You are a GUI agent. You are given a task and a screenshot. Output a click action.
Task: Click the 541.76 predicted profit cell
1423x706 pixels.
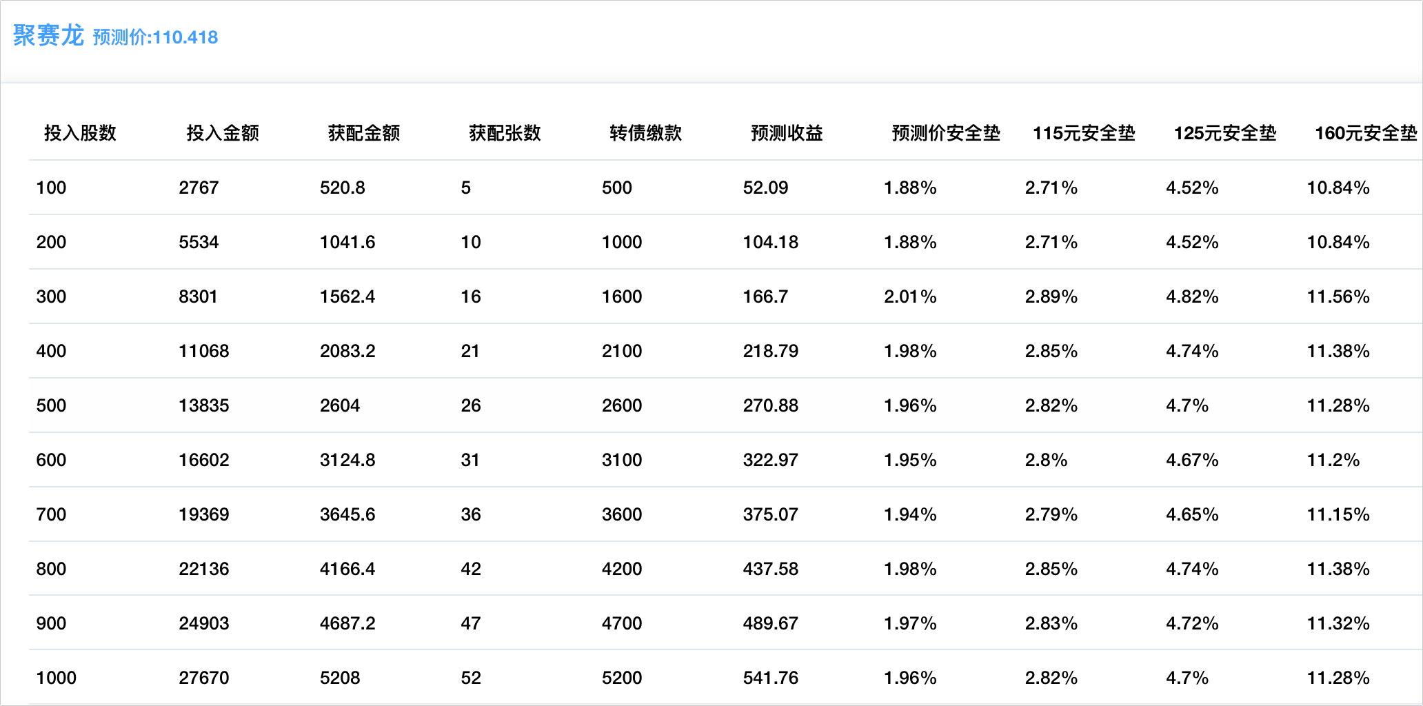(x=770, y=678)
